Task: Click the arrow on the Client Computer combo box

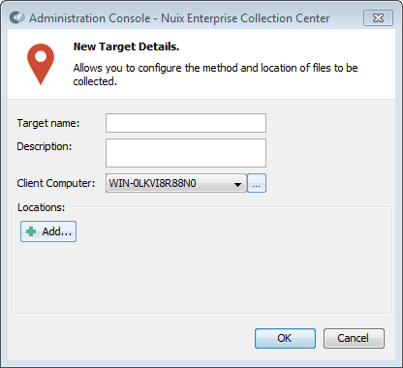Action: 238,185
